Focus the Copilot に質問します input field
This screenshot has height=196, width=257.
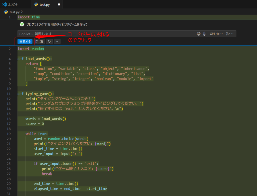pos(106,34)
